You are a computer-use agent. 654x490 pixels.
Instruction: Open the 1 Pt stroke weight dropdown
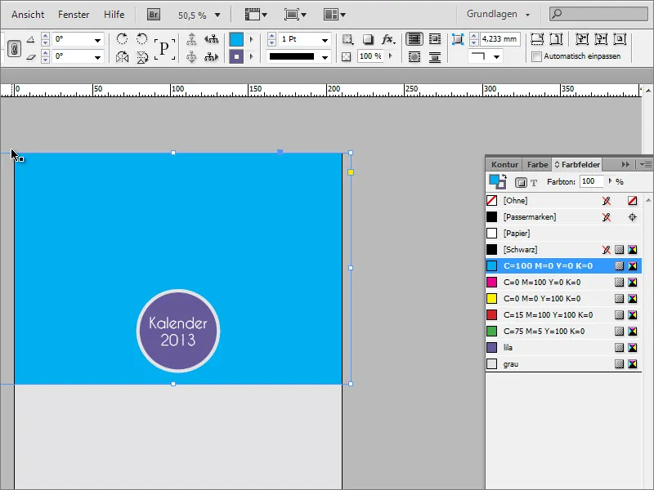tap(325, 40)
